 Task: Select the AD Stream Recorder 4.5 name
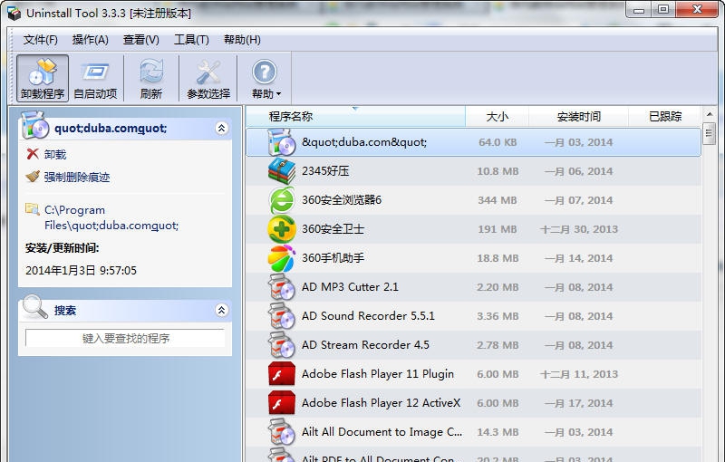pyautogui.click(x=365, y=345)
